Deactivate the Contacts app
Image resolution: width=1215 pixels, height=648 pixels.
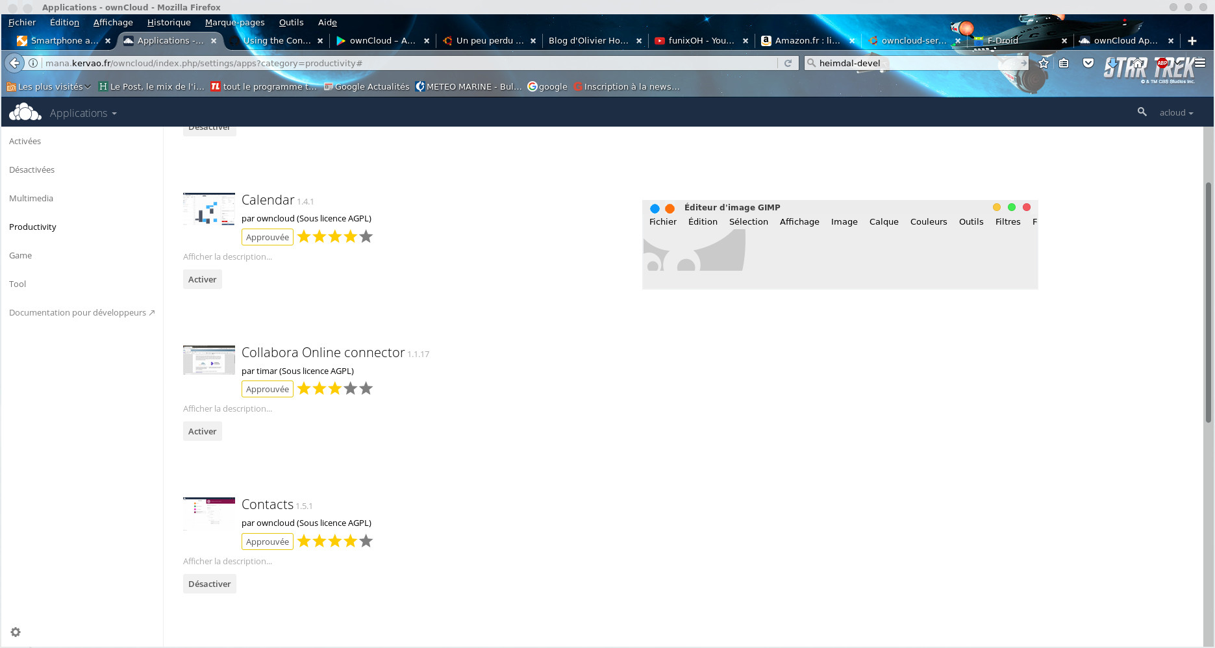pyautogui.click(x=209, y=584)
